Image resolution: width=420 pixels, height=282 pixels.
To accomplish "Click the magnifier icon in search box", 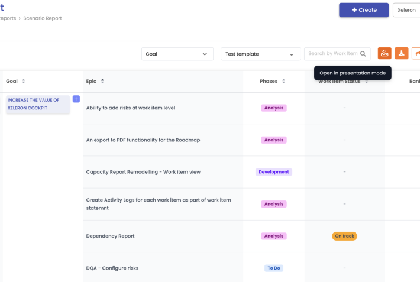I will tap(363, 54).
